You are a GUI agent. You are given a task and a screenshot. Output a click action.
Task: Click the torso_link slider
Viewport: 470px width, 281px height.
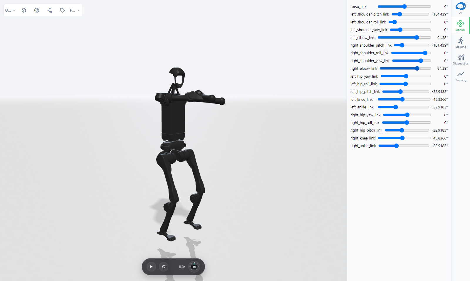click(404, 6)
